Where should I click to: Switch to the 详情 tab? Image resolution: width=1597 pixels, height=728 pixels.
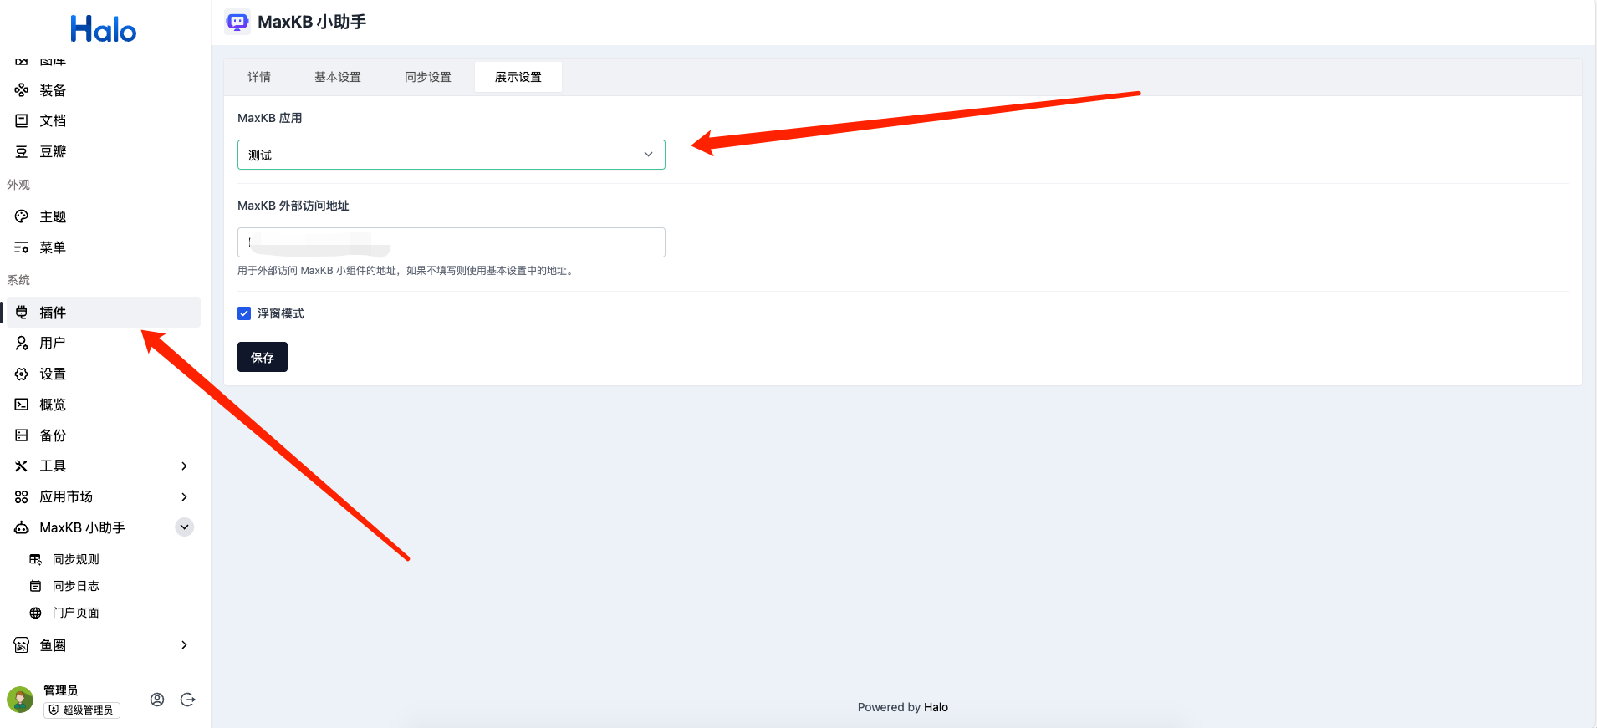click(x=259, y=77)
